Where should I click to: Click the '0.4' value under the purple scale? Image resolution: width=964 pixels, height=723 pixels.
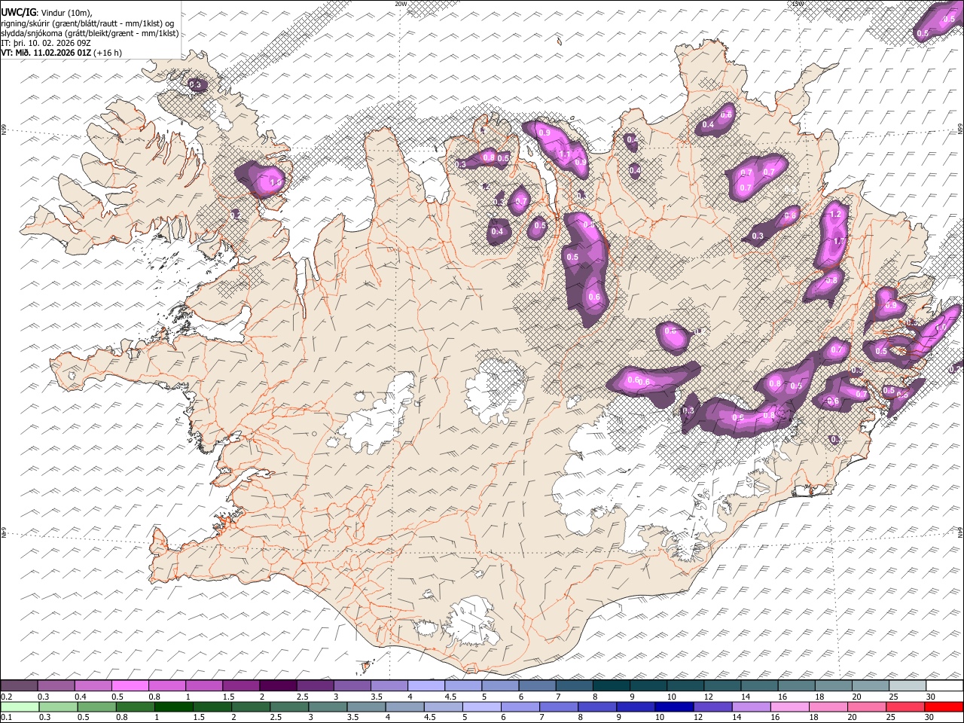(80, 697)
